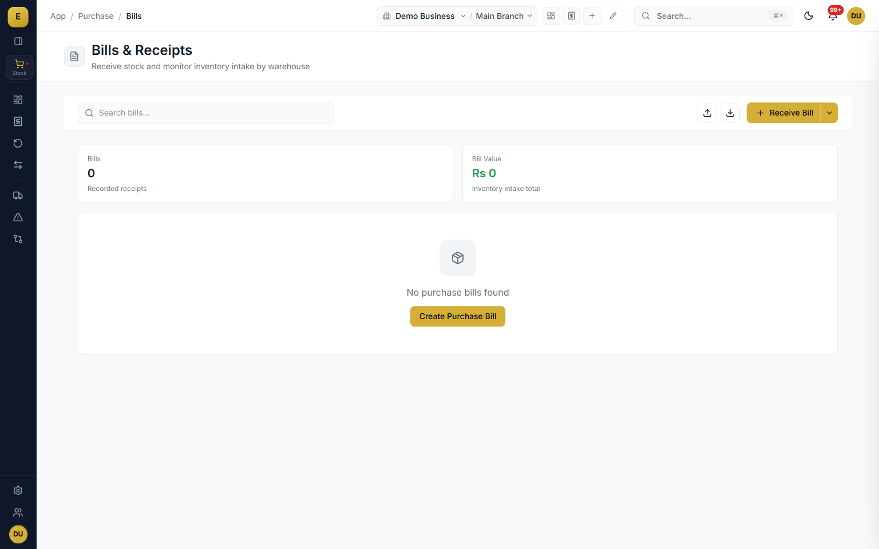Open the git-branch workflow icon in sidebar

click(18, 239)
